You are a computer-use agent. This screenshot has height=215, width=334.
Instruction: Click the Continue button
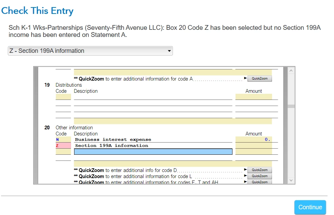point(310,207)
